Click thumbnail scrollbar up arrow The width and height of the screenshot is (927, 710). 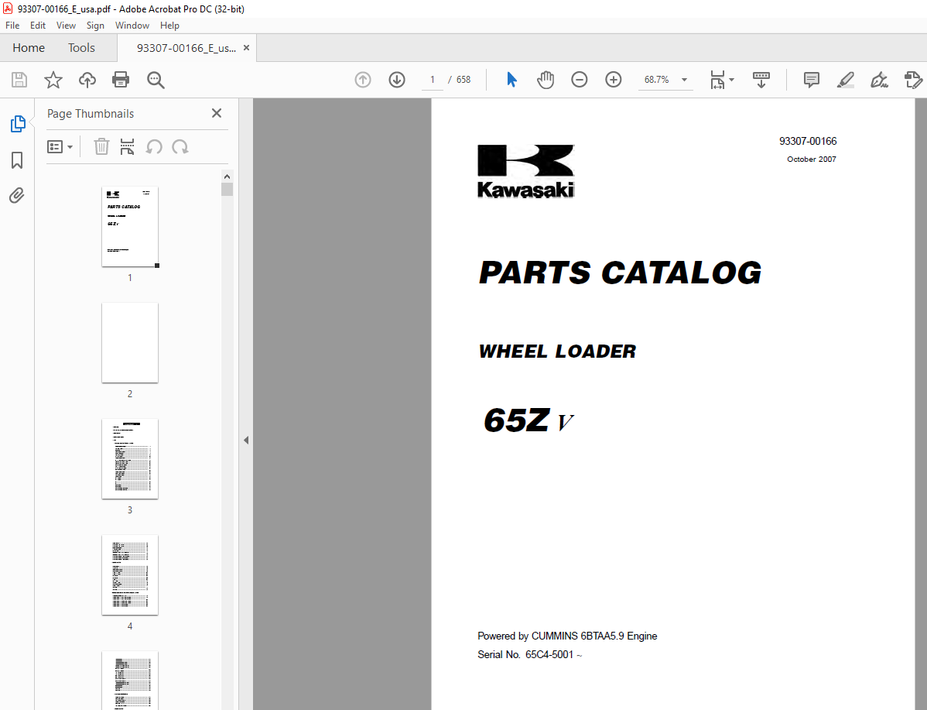pos(227,177)
